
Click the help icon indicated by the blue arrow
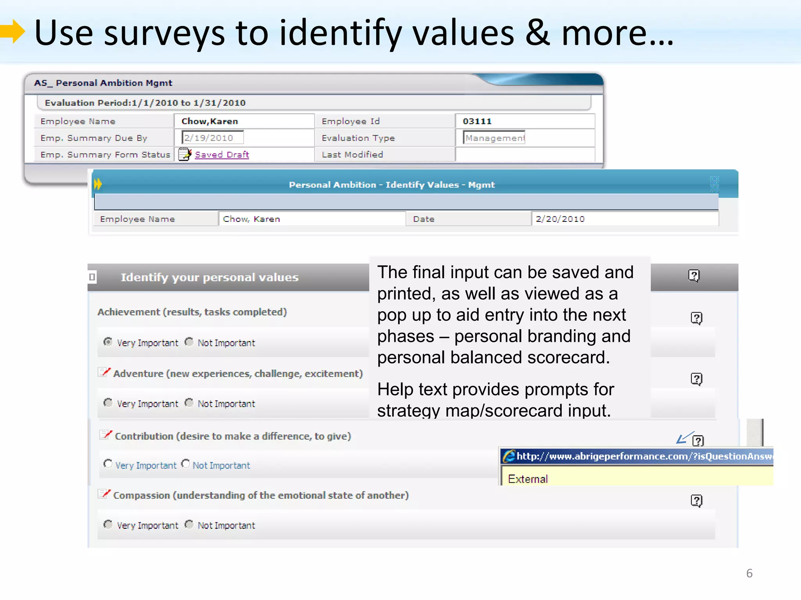pos(698,441)
